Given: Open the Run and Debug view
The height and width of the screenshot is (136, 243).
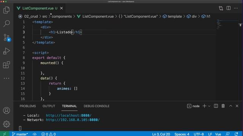Looking at the screenshot, I should point(6,51).
